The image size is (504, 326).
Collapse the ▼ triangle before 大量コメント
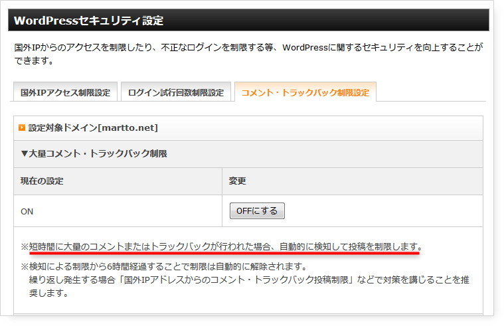(25, 153)
